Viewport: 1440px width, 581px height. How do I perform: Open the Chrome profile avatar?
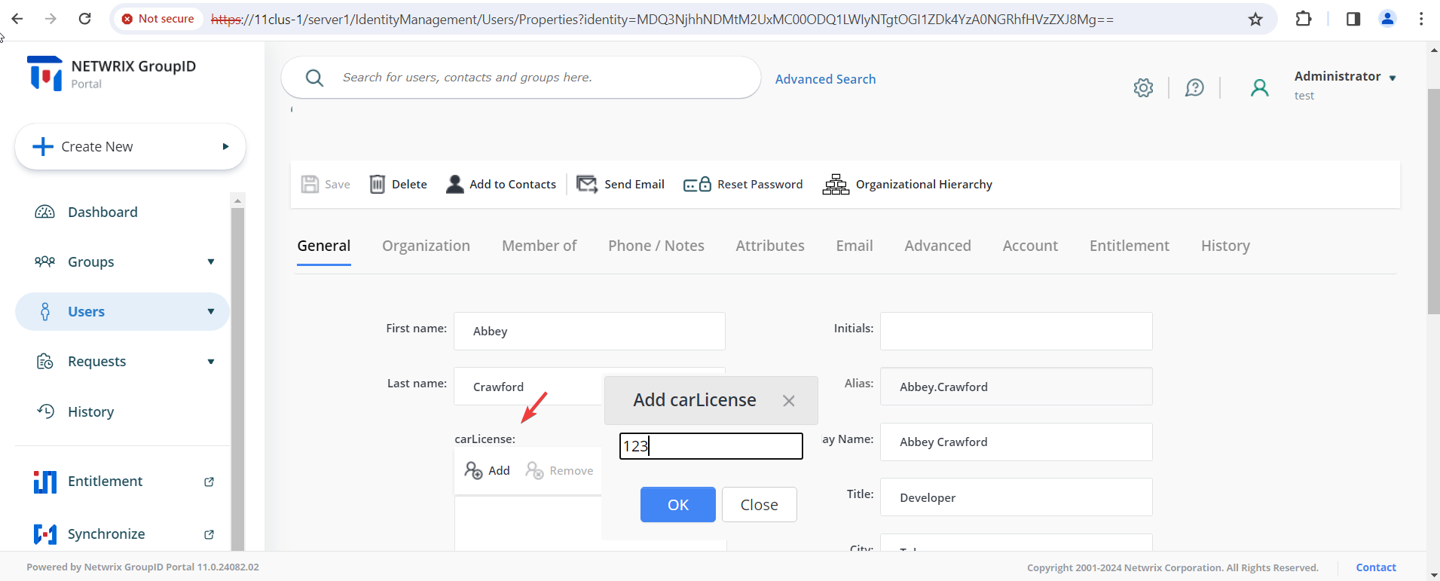coord(1387,19)
